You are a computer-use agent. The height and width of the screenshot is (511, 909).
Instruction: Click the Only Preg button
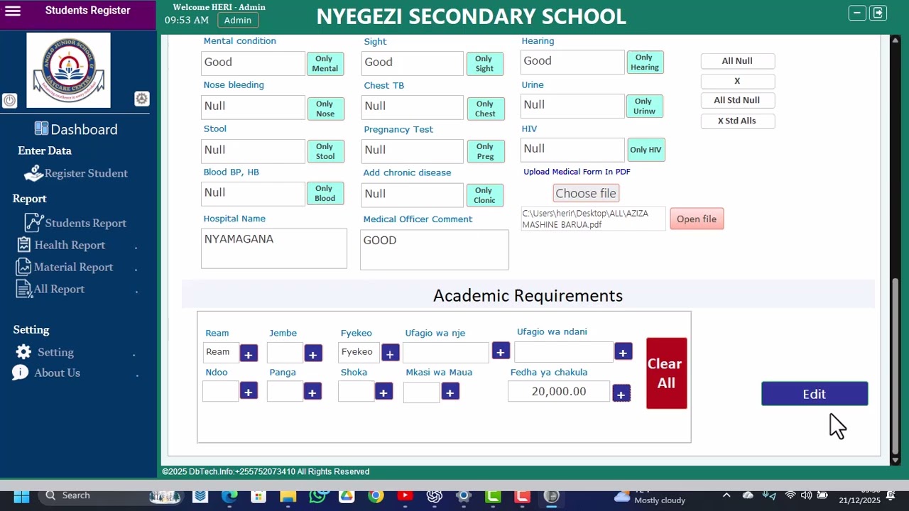coord(486,152)
